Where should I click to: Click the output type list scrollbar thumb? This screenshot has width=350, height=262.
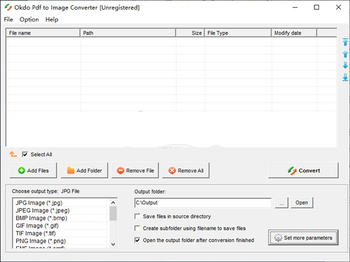113,214
